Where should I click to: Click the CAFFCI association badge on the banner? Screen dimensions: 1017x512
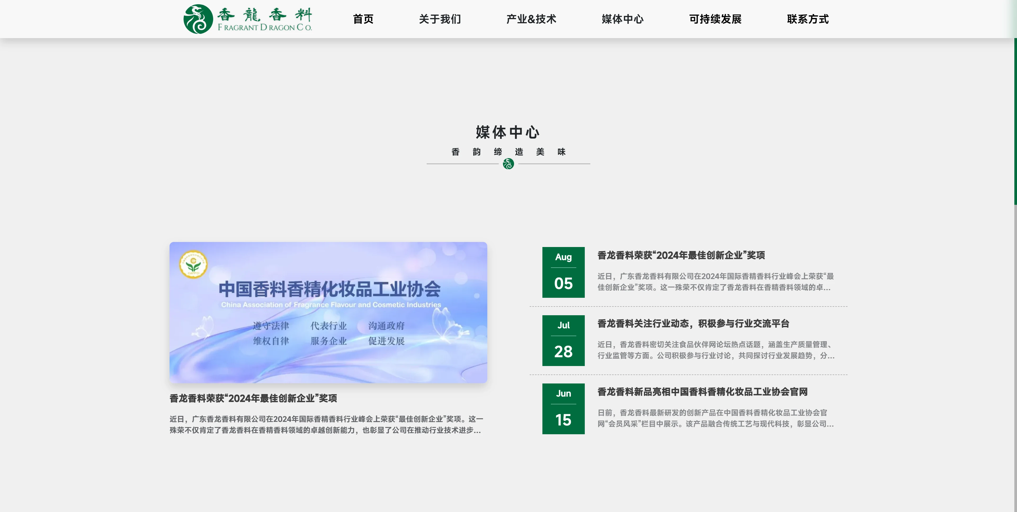coord(193,264)
